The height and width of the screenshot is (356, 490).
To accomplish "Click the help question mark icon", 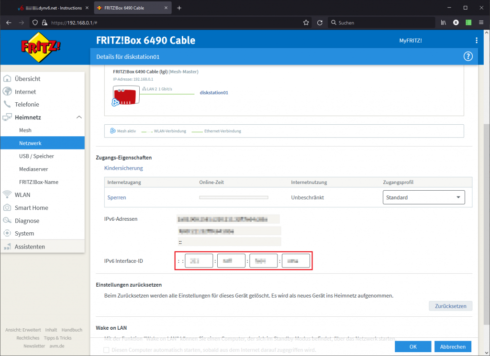I will pos(468,56).
